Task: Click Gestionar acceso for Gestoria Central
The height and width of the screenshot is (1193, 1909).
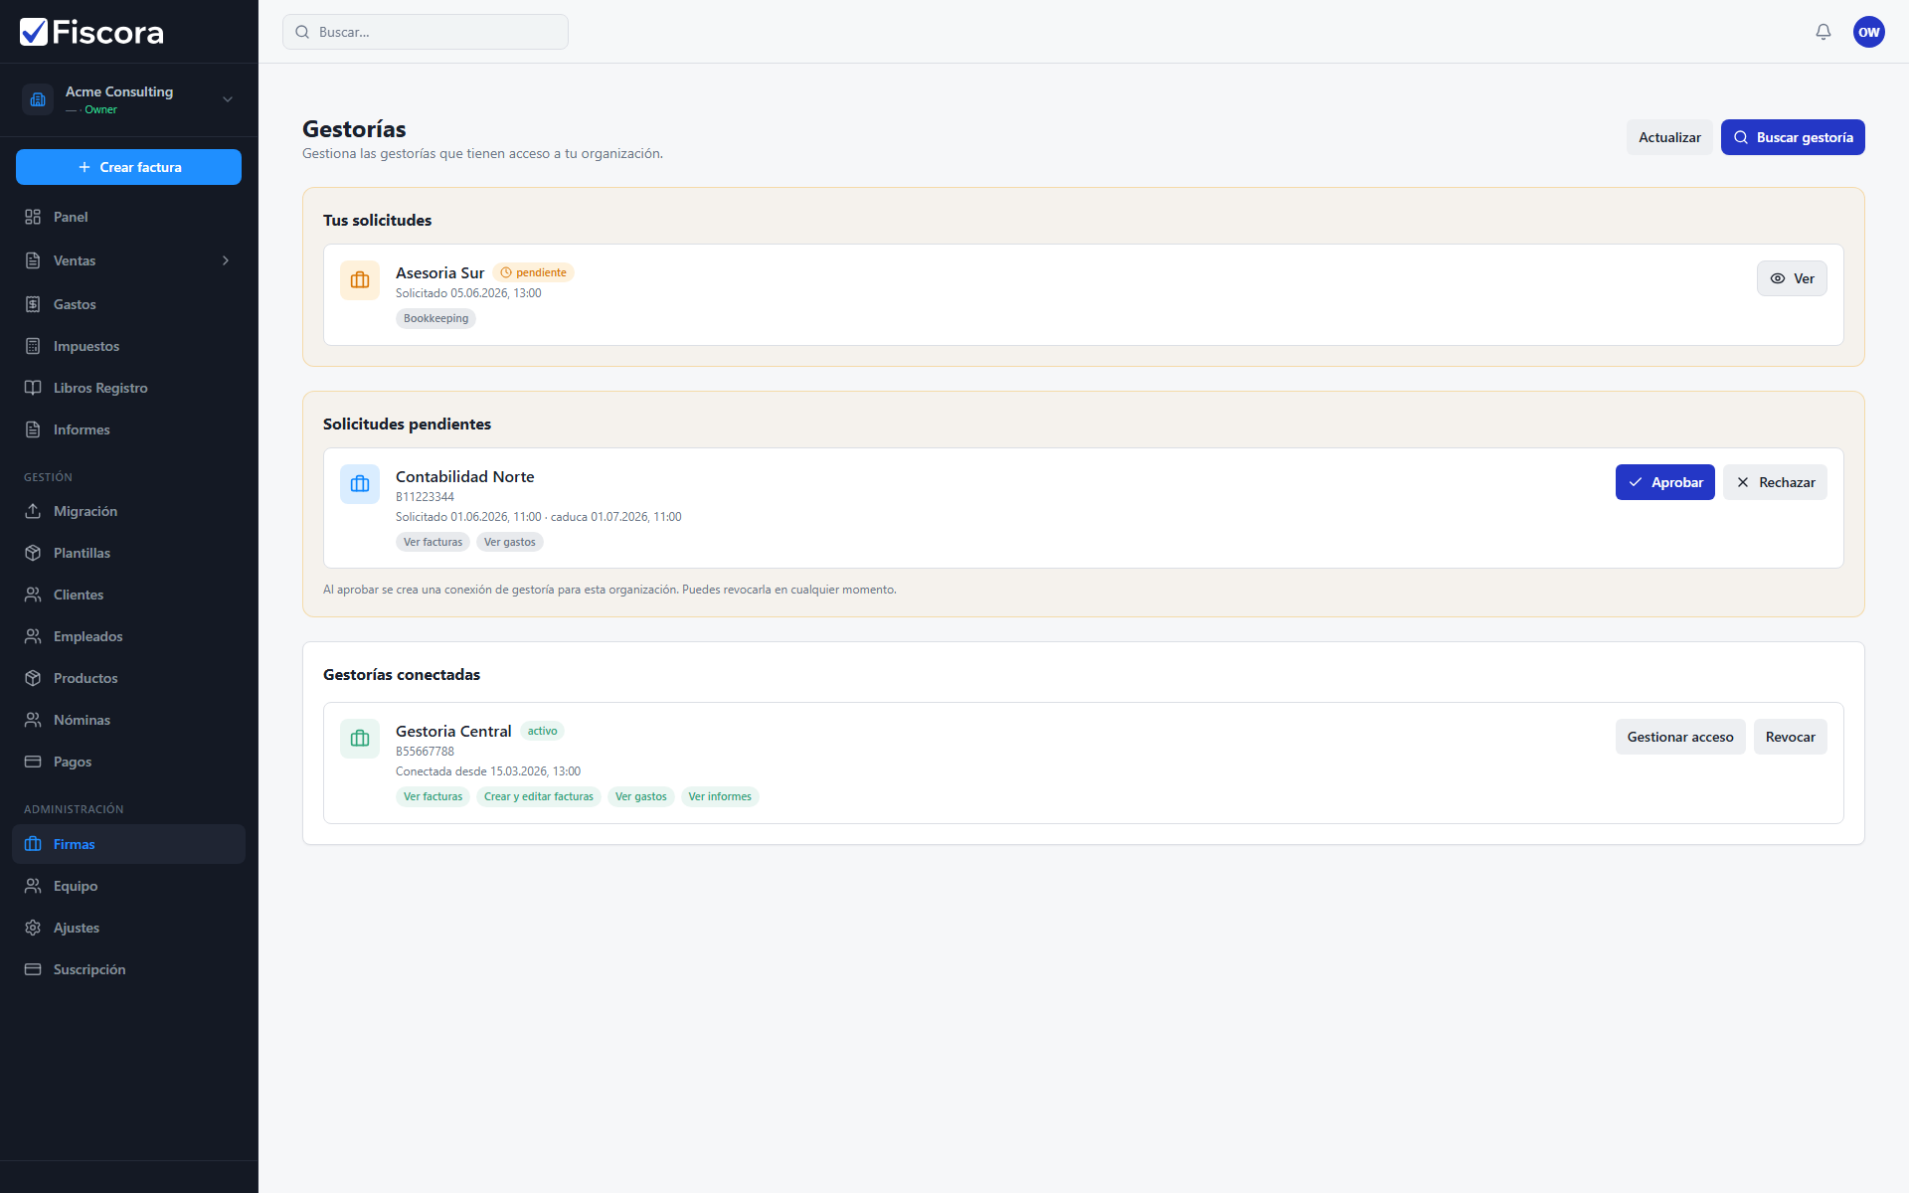Action: pyautogui.click(x=1680, y=737)
